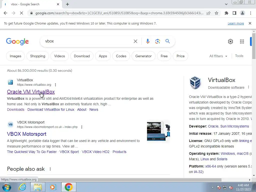Click the horizontal page scrollbar
256x192 pixels.
click(130, 180)
